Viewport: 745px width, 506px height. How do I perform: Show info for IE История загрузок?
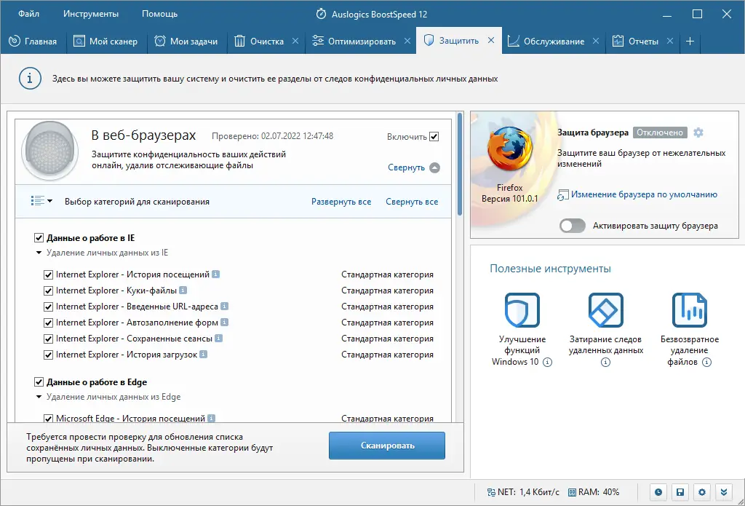204,355
